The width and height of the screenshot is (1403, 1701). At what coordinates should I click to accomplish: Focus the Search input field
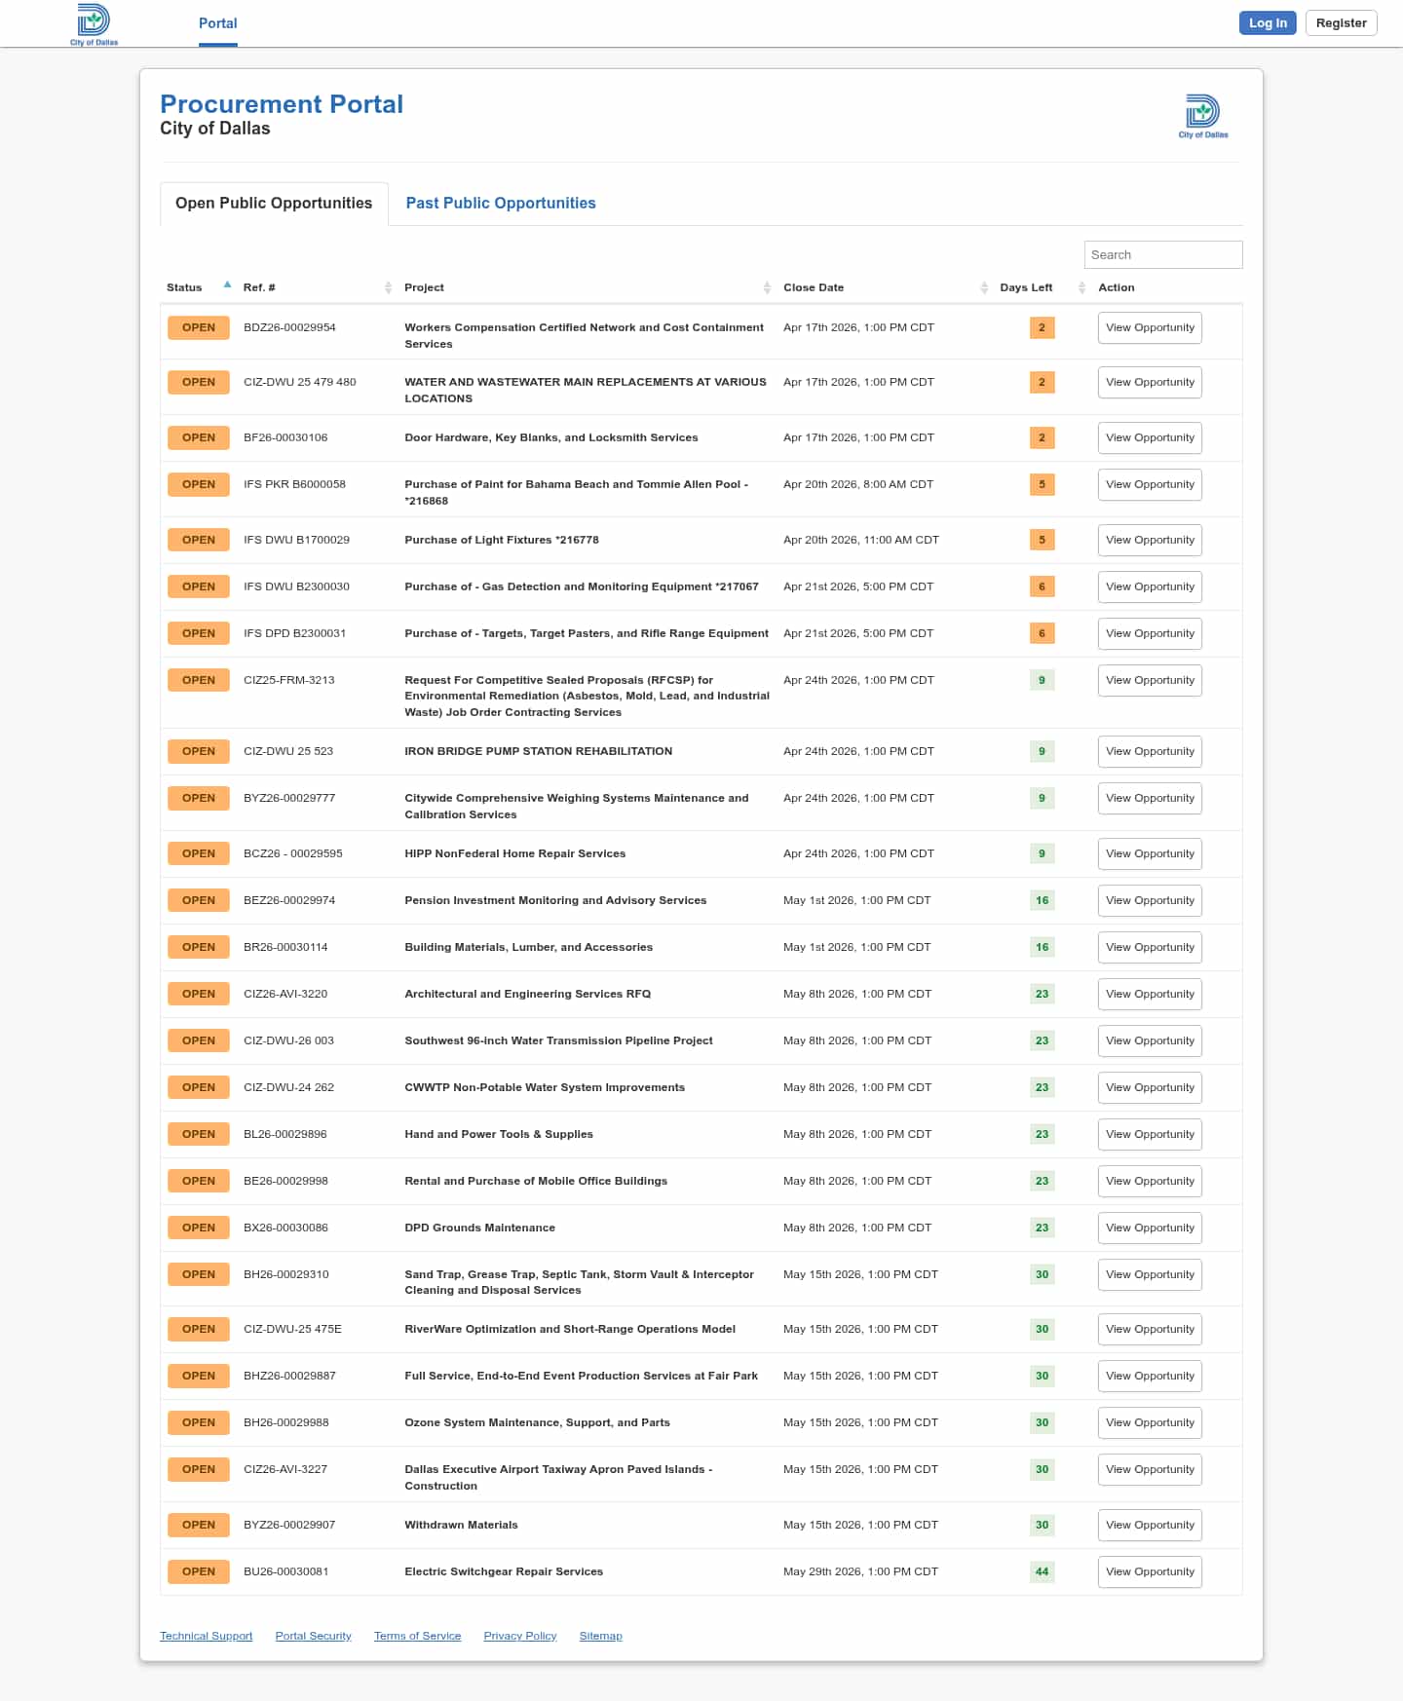click(1162, 254)
